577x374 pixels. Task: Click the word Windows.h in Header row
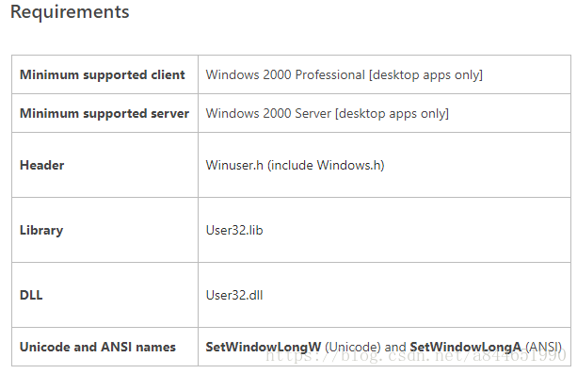[351, 165]
